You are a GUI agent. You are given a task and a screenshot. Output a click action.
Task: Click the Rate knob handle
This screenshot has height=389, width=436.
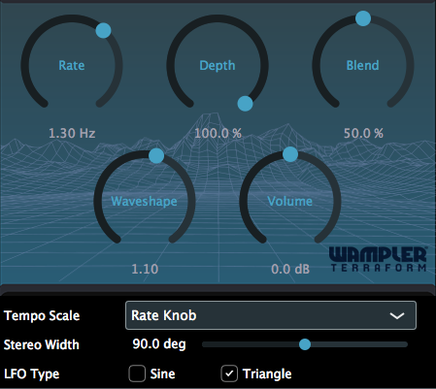click(x=103, y=30)
